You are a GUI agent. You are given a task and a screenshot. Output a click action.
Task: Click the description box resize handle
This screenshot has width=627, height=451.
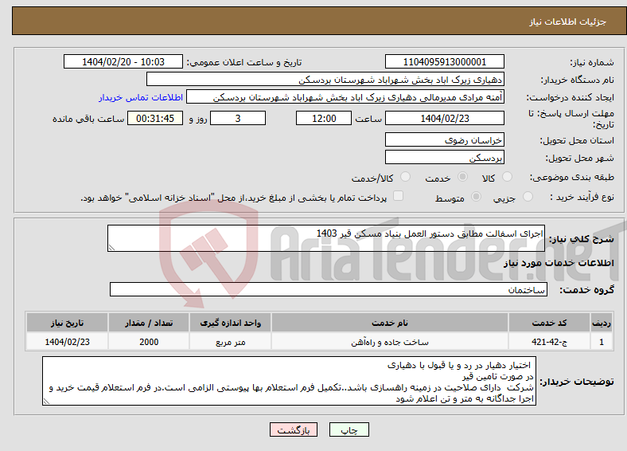tap(111, 248)
